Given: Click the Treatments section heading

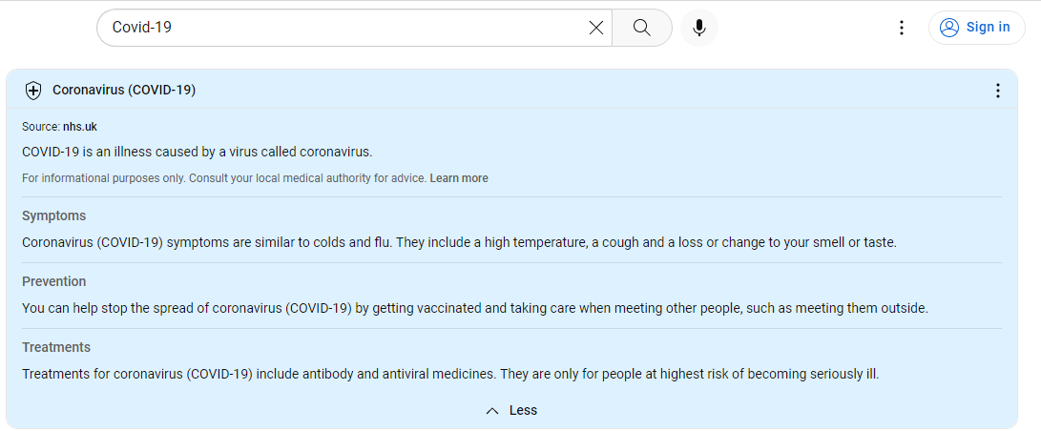Looking at the screenshot, I should click(56, 347).
